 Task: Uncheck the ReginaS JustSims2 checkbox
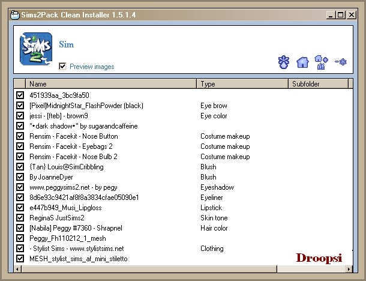[x=20, y=218]
